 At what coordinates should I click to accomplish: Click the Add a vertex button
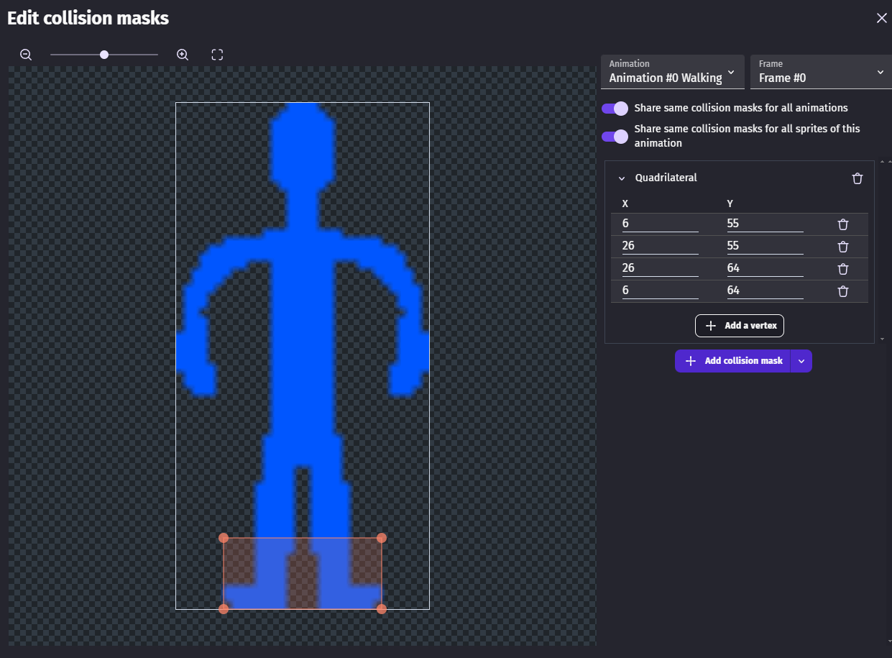coord(740,326)
